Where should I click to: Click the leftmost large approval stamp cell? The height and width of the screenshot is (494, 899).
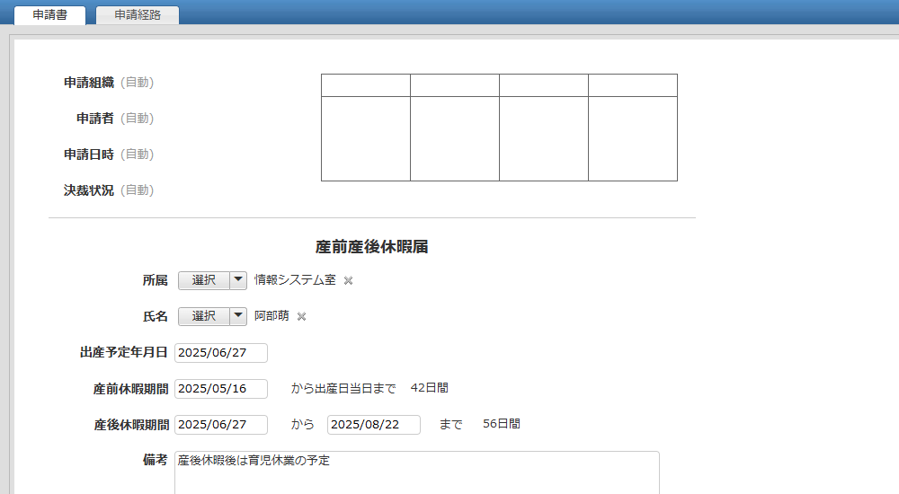[x=366, y=138]
